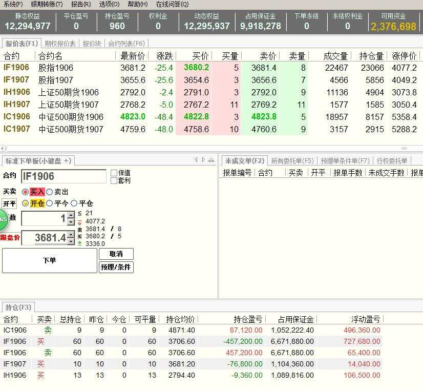Image resolution: width=423 pixels, height=391 pixels.
Task: Click the previous-panel left arrow icon
Action: (196, 160)
